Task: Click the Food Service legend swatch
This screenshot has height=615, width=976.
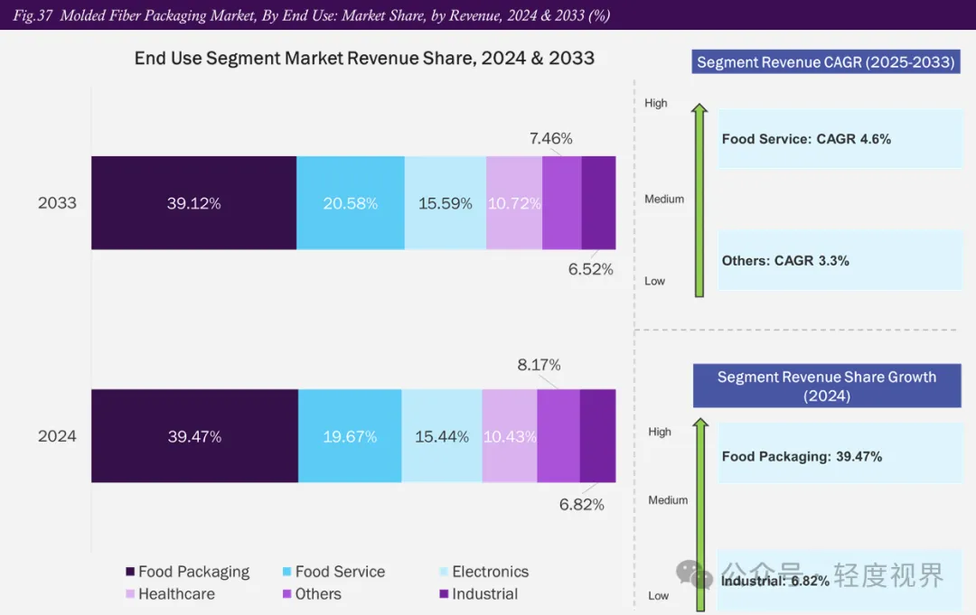Action: 286,572
